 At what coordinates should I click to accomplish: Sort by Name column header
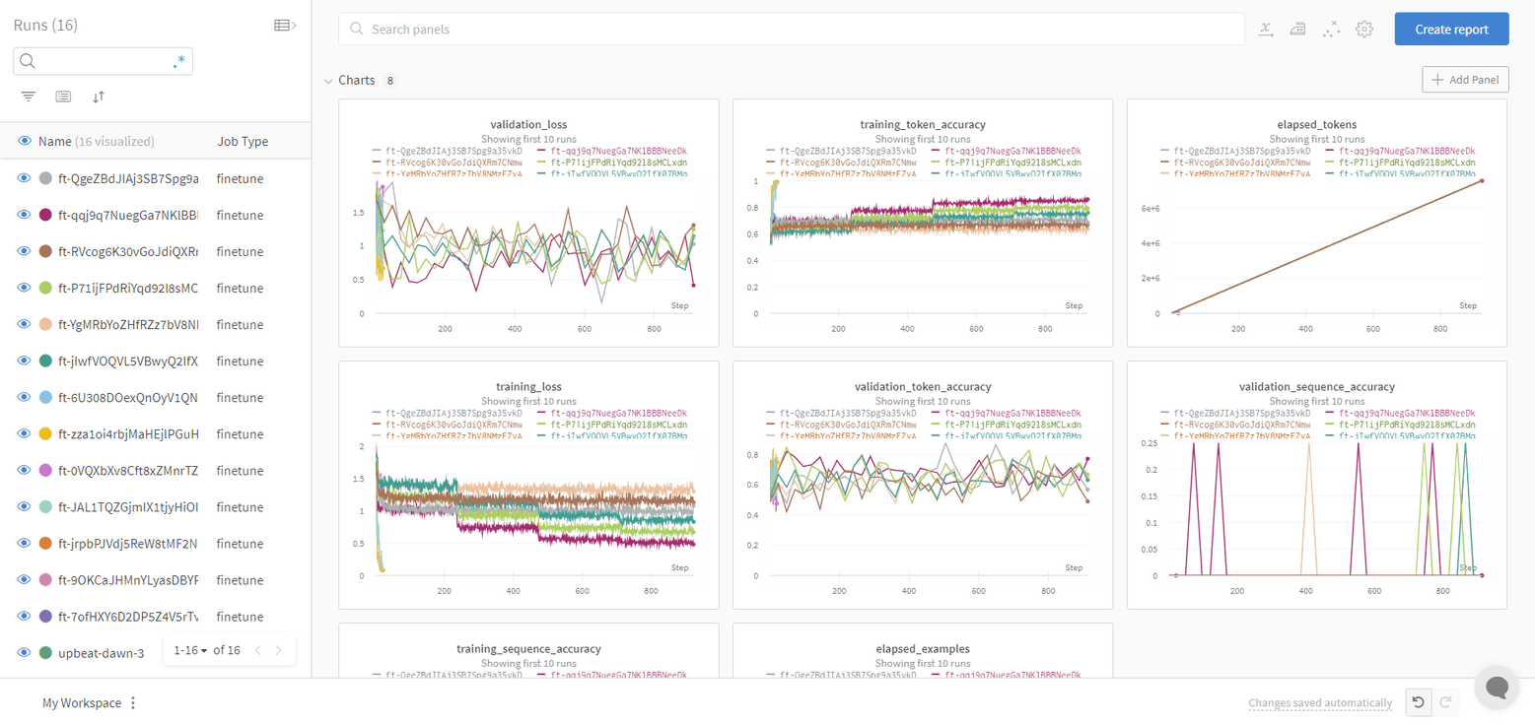tap(55, 142)
